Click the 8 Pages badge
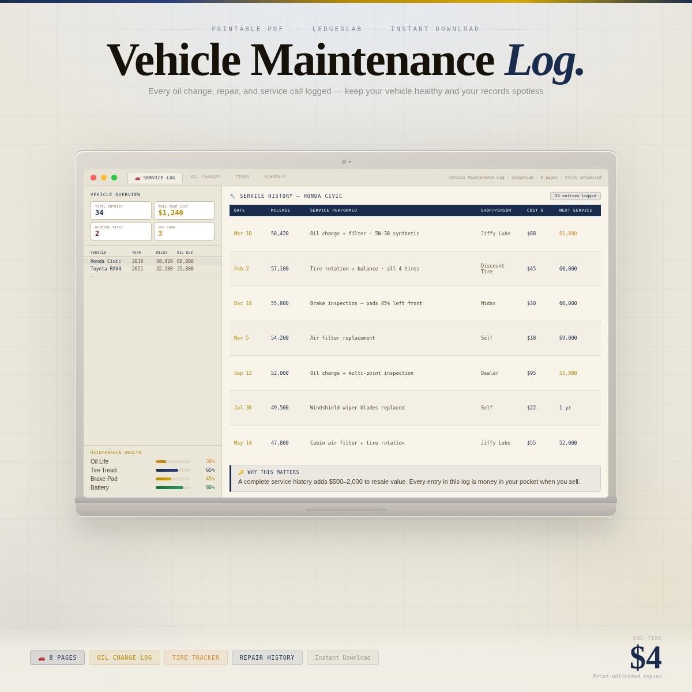 (57, 658)
